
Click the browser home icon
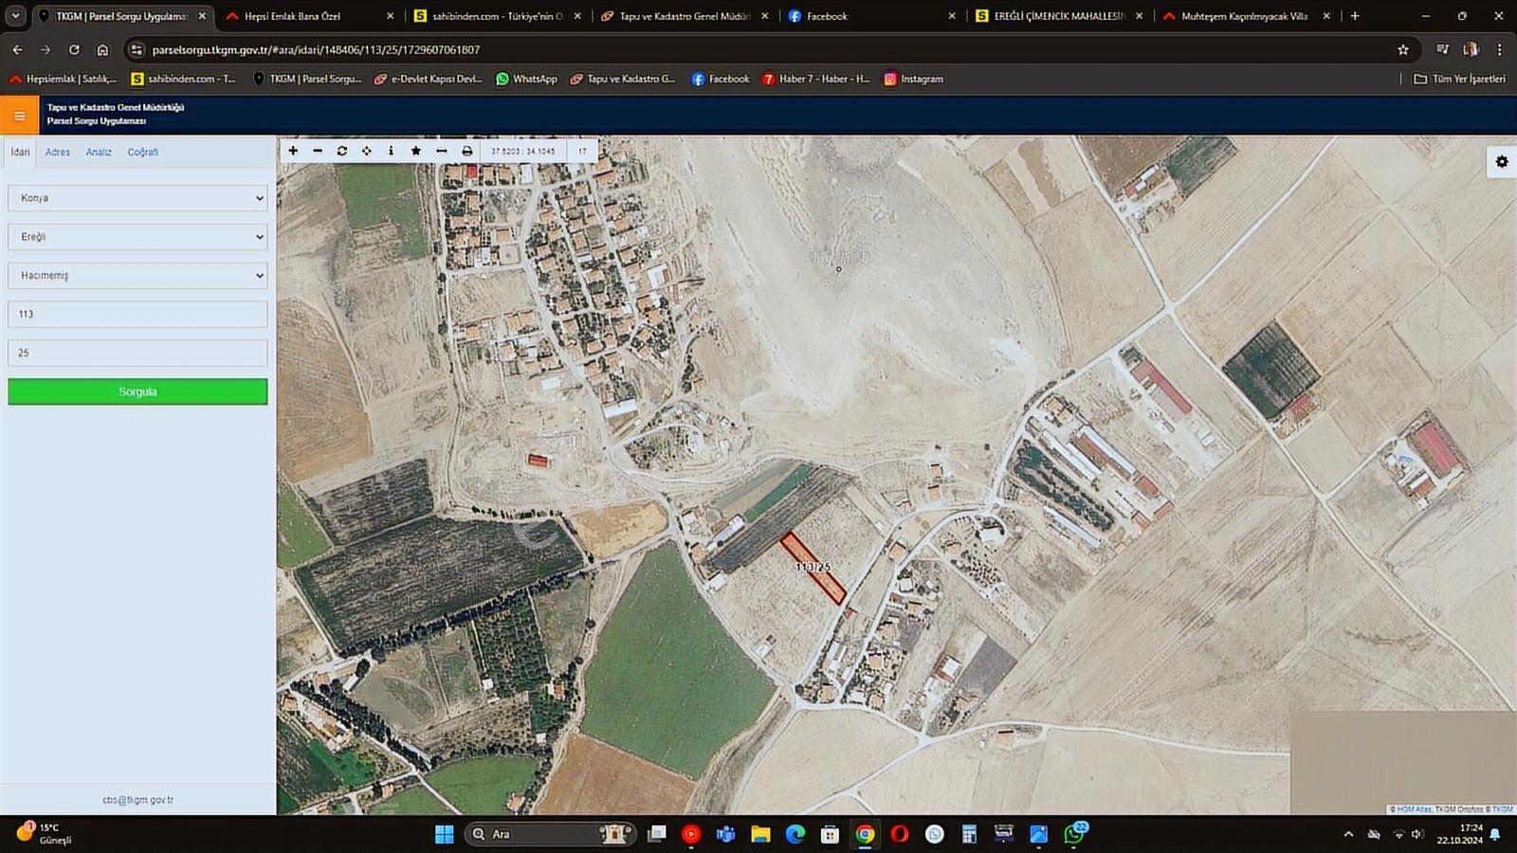pos(102,49)
